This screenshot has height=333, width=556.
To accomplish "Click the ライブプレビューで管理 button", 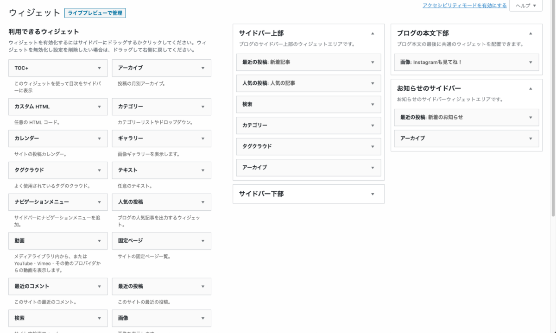I will (x=95, y=13).
